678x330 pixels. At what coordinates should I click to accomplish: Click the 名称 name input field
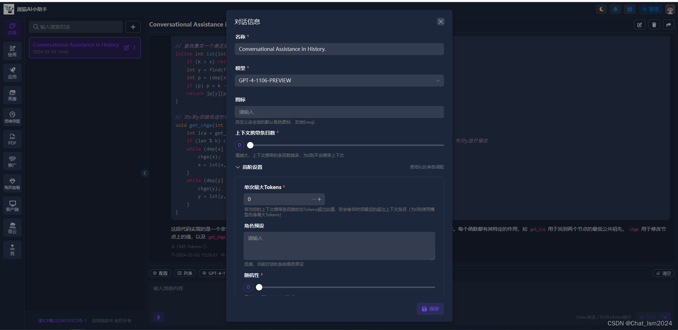pyautogui.click(x=339, y=49)
